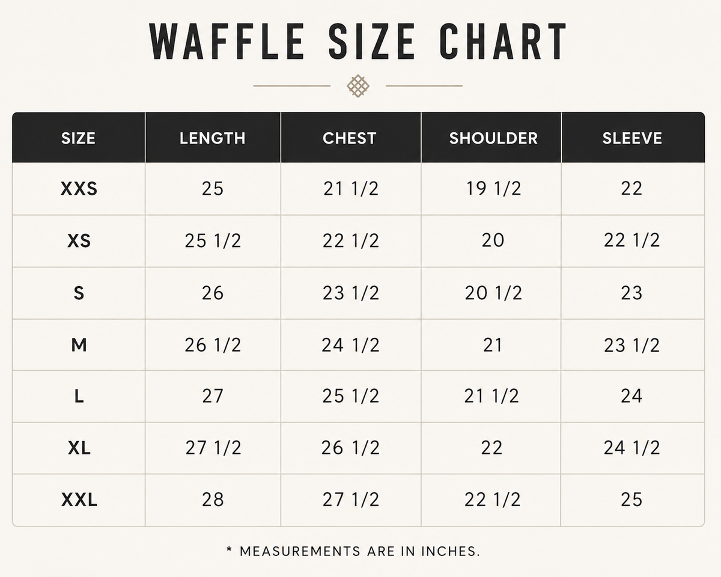Click the M sleeve value 23 1/2
Image resolution: width=721 pixels, height=577 pixels.
pyautogui.click(x=632, y=345)
